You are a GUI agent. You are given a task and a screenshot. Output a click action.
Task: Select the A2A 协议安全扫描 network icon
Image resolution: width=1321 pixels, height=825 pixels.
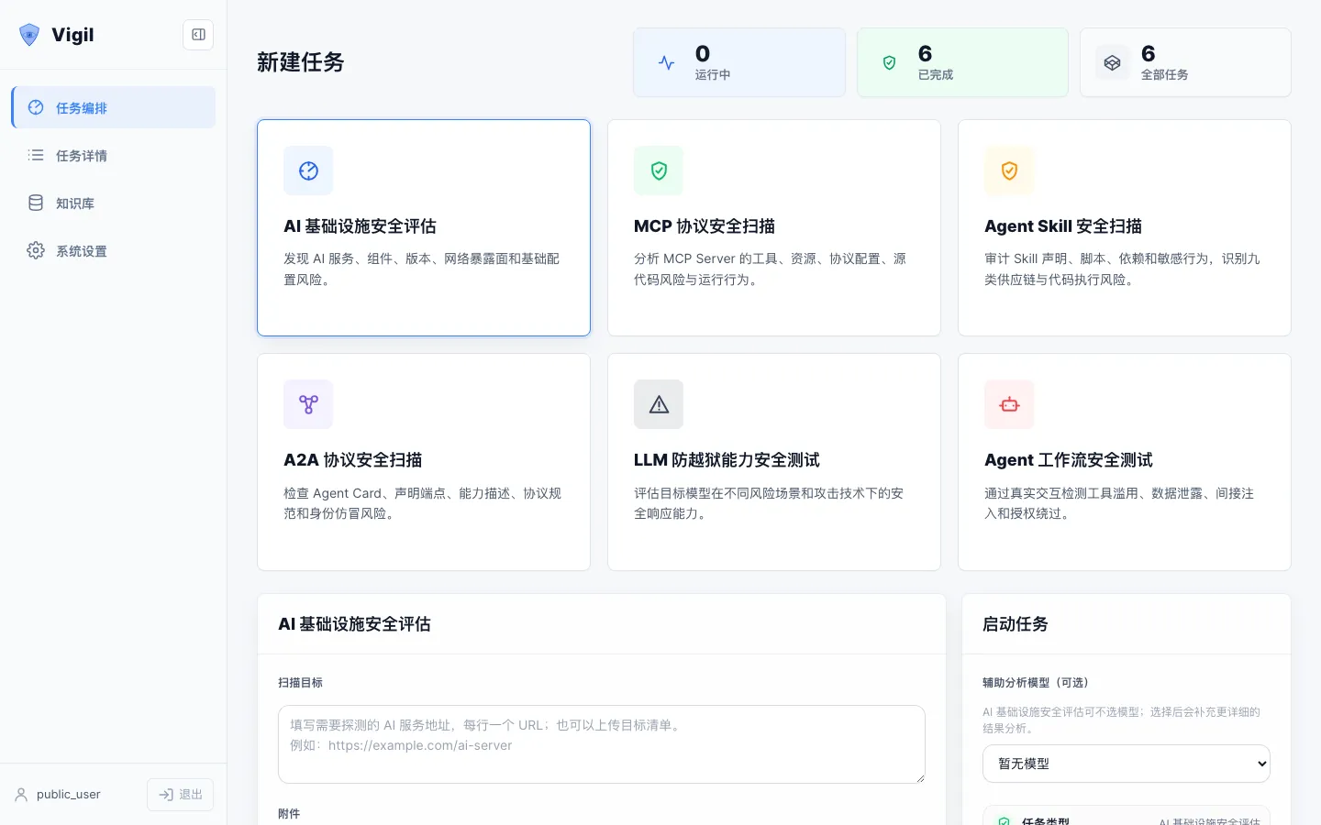308,404
